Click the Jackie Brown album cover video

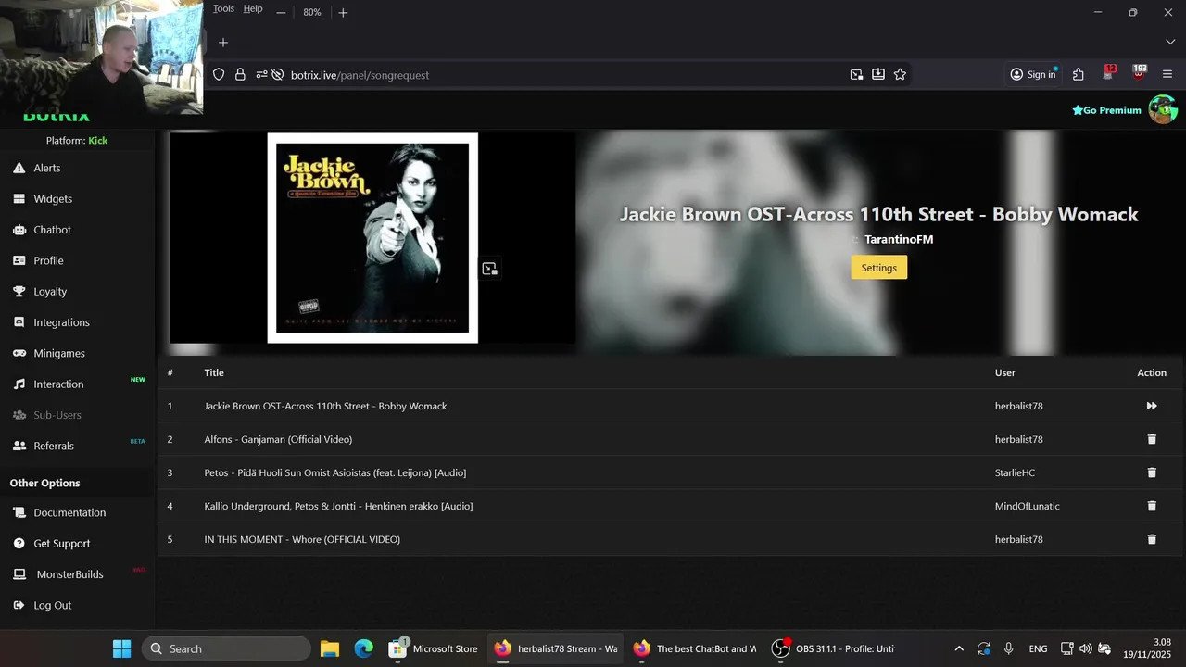(x=372, y=238)
